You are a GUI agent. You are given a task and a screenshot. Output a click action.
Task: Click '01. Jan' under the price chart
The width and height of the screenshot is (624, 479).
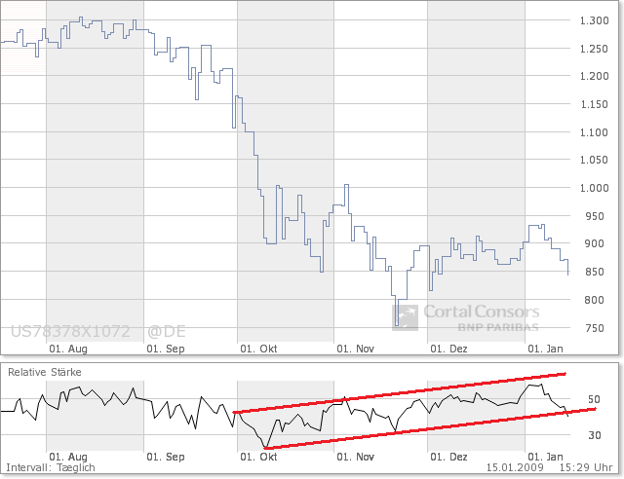pyautogui.click(x=545, y=349)
